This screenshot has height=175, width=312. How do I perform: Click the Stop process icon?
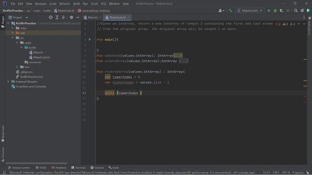tap(288, 11)
